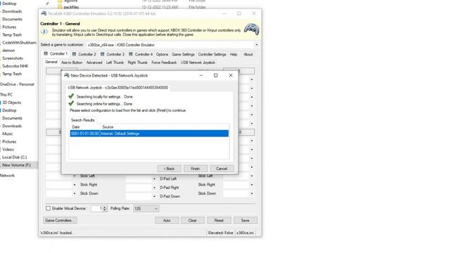Viewport: 450px width, 253px height.
Task: Switch to the Controller 4 tab
Action: coord(141,54)
